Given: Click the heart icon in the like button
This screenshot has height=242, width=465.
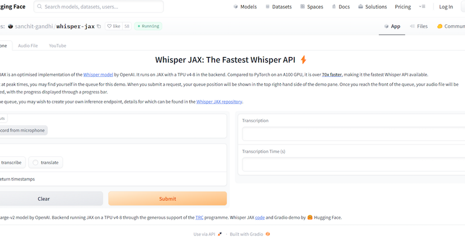Looking at the screenshot, I should 109,26.
